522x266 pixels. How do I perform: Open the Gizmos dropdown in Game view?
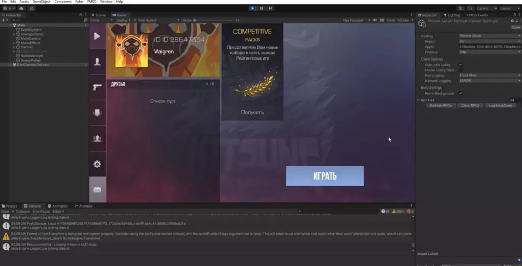pos(405,20)
